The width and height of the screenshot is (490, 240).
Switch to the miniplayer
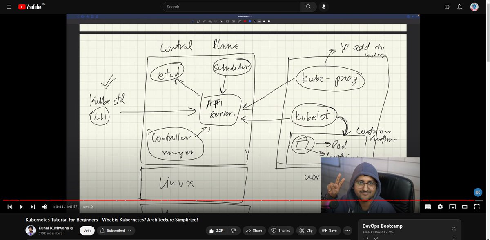(x=452, y=207)
